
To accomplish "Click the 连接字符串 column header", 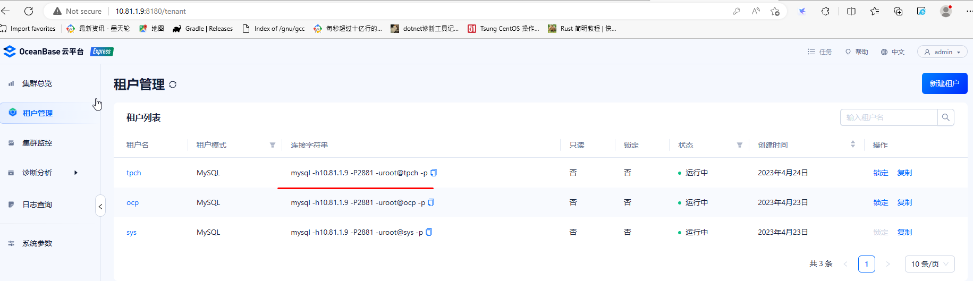I will (309, 145).
